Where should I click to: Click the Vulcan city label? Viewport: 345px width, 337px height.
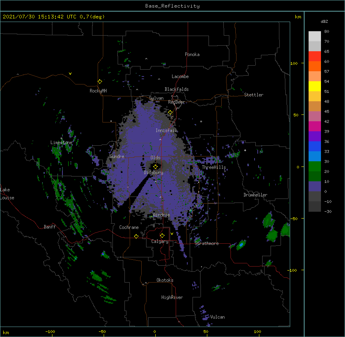[217, 317]
